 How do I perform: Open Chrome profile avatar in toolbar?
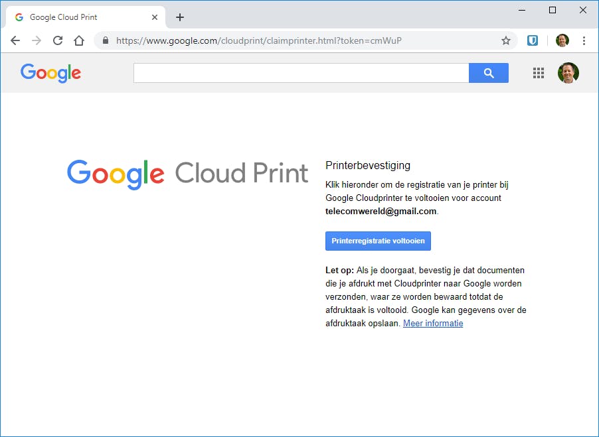pyautogui.click(x=562, y=40)
